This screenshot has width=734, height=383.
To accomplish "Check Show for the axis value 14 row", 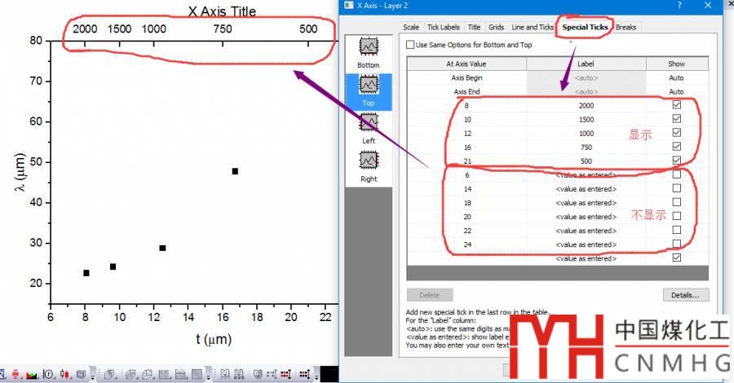I will pos(676,188).
